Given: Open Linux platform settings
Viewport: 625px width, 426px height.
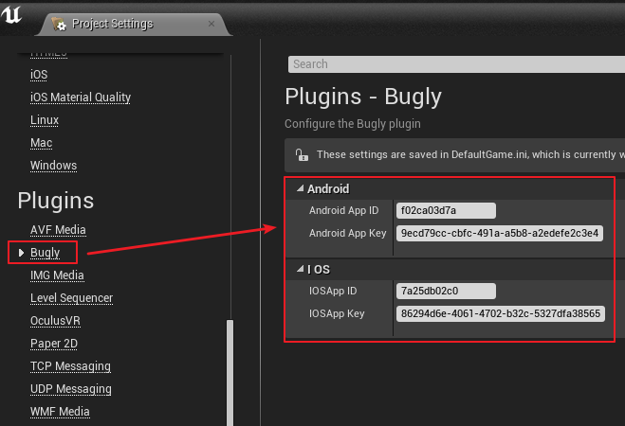Looking at the screenshot, I should pyautogui.click(x=45, y=119).
